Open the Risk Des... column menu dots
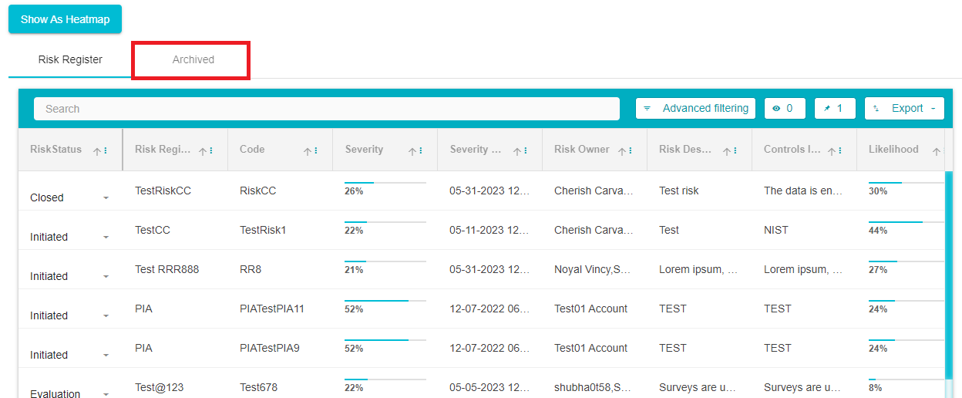Viewport: 962px width, 398px height. pos(735,151)
